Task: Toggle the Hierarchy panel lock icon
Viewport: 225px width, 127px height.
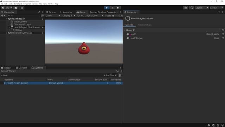Action: click(39, 12)
